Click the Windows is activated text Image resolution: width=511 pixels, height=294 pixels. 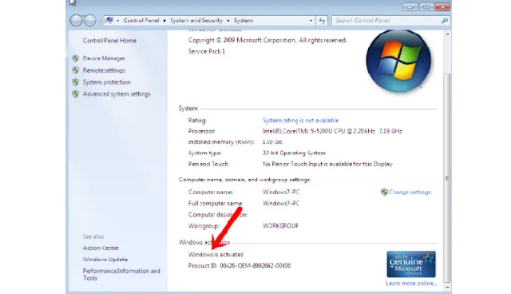click(x=216, y=255)
